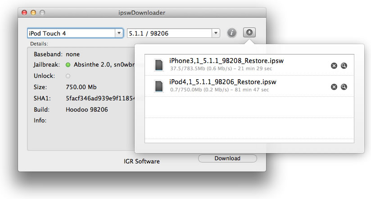The width and height of the screenshot is (371, 199).
Task: Click the 5.1.1 / 9B206 version field
Action: [170, 33]
